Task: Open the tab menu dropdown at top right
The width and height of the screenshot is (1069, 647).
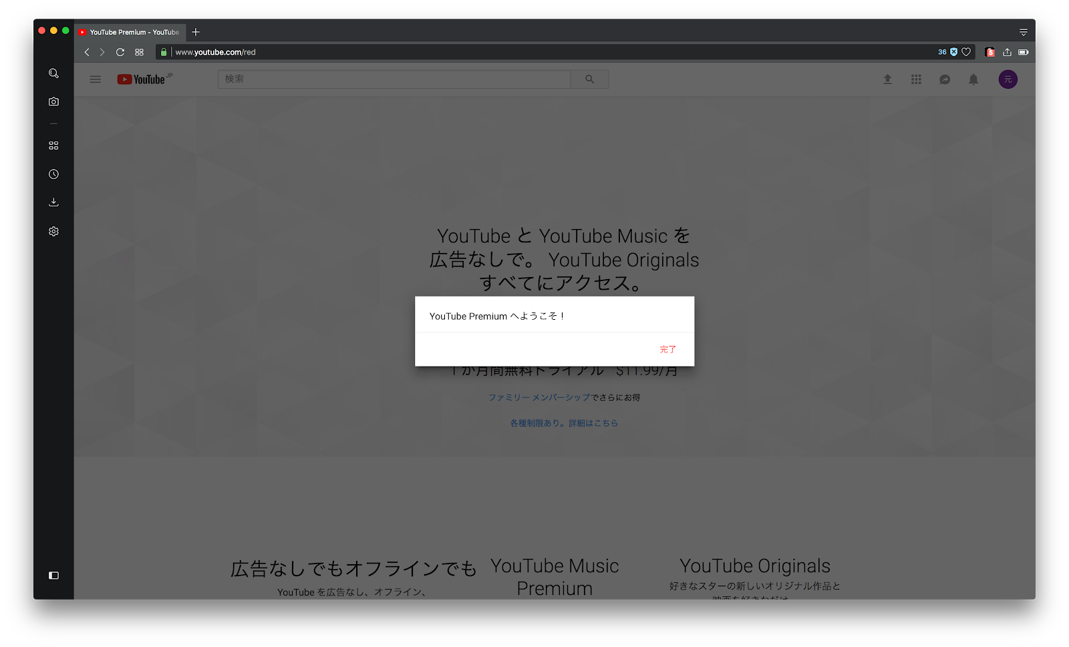Action: 1023,32
